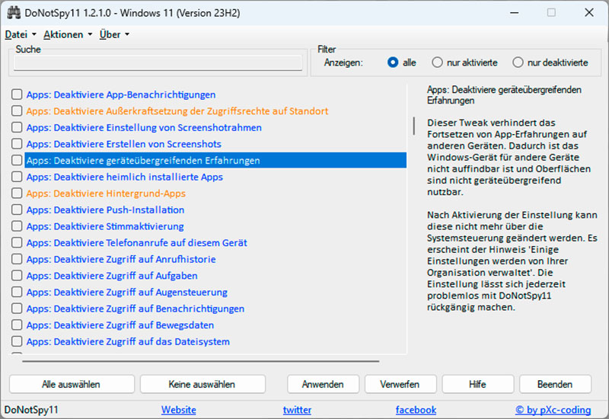Select 'Deaktiviere Stimmaktivierung' entry
This screenshot has height=419, width=609.
105,226
